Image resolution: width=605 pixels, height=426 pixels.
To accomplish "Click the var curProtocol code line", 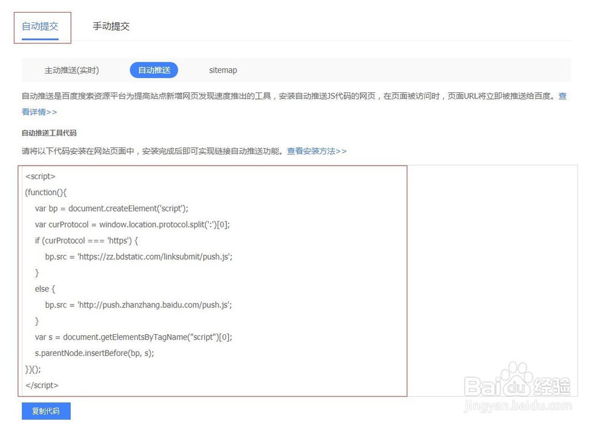I will [132, 225].
